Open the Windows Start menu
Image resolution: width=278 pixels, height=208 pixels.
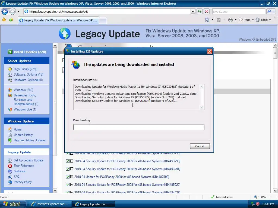coord(13,204)
